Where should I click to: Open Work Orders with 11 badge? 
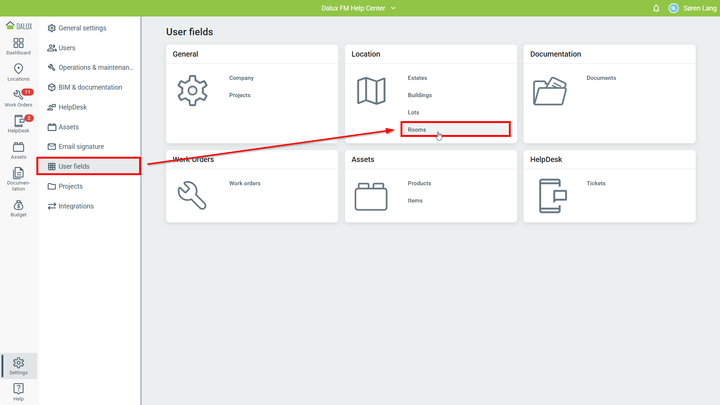pos(18,98)
